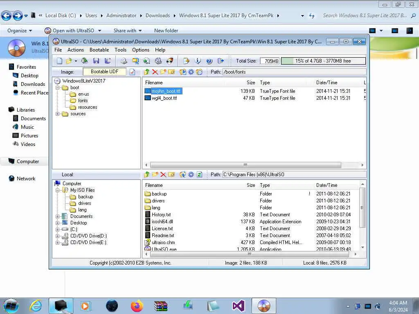Image resolution: width=419 pixels, height=314 pixels.
Task: Open the recent files dropdown arrow beside Open
Action: pos(76,61)
